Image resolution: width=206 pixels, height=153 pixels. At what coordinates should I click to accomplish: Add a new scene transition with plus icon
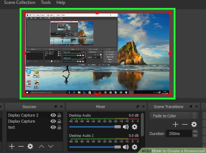click(175, 124)
